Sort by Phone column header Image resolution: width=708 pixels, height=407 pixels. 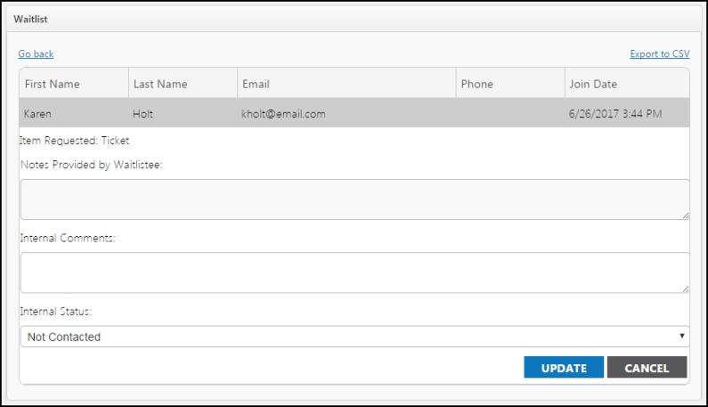(476, 84)
